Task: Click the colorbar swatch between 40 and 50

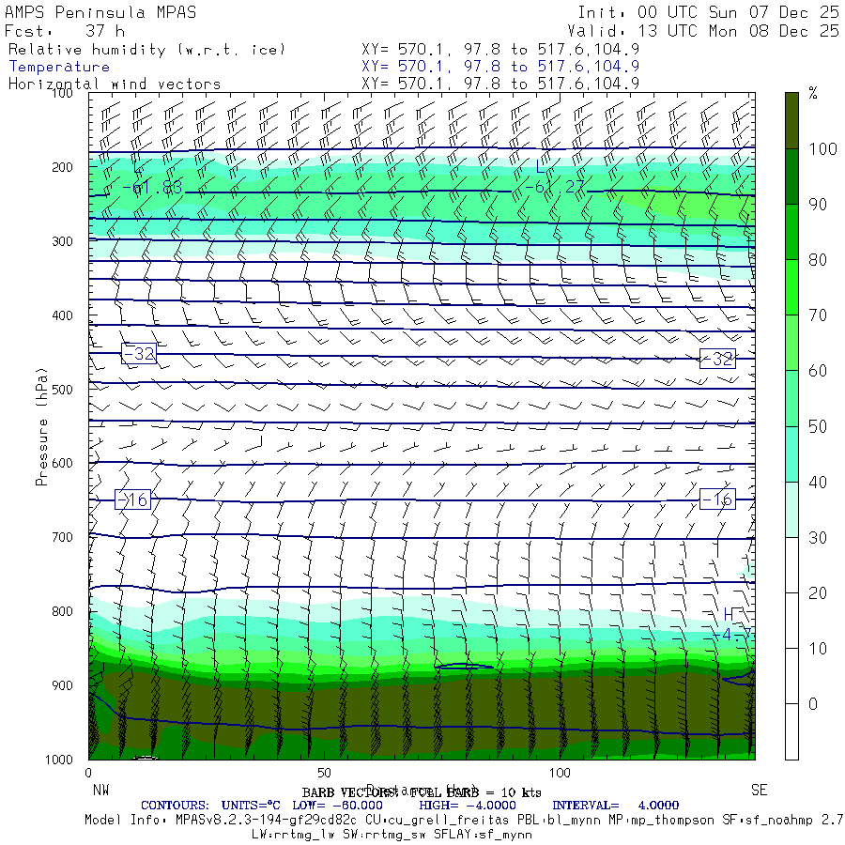Action: tap(791, 454)
